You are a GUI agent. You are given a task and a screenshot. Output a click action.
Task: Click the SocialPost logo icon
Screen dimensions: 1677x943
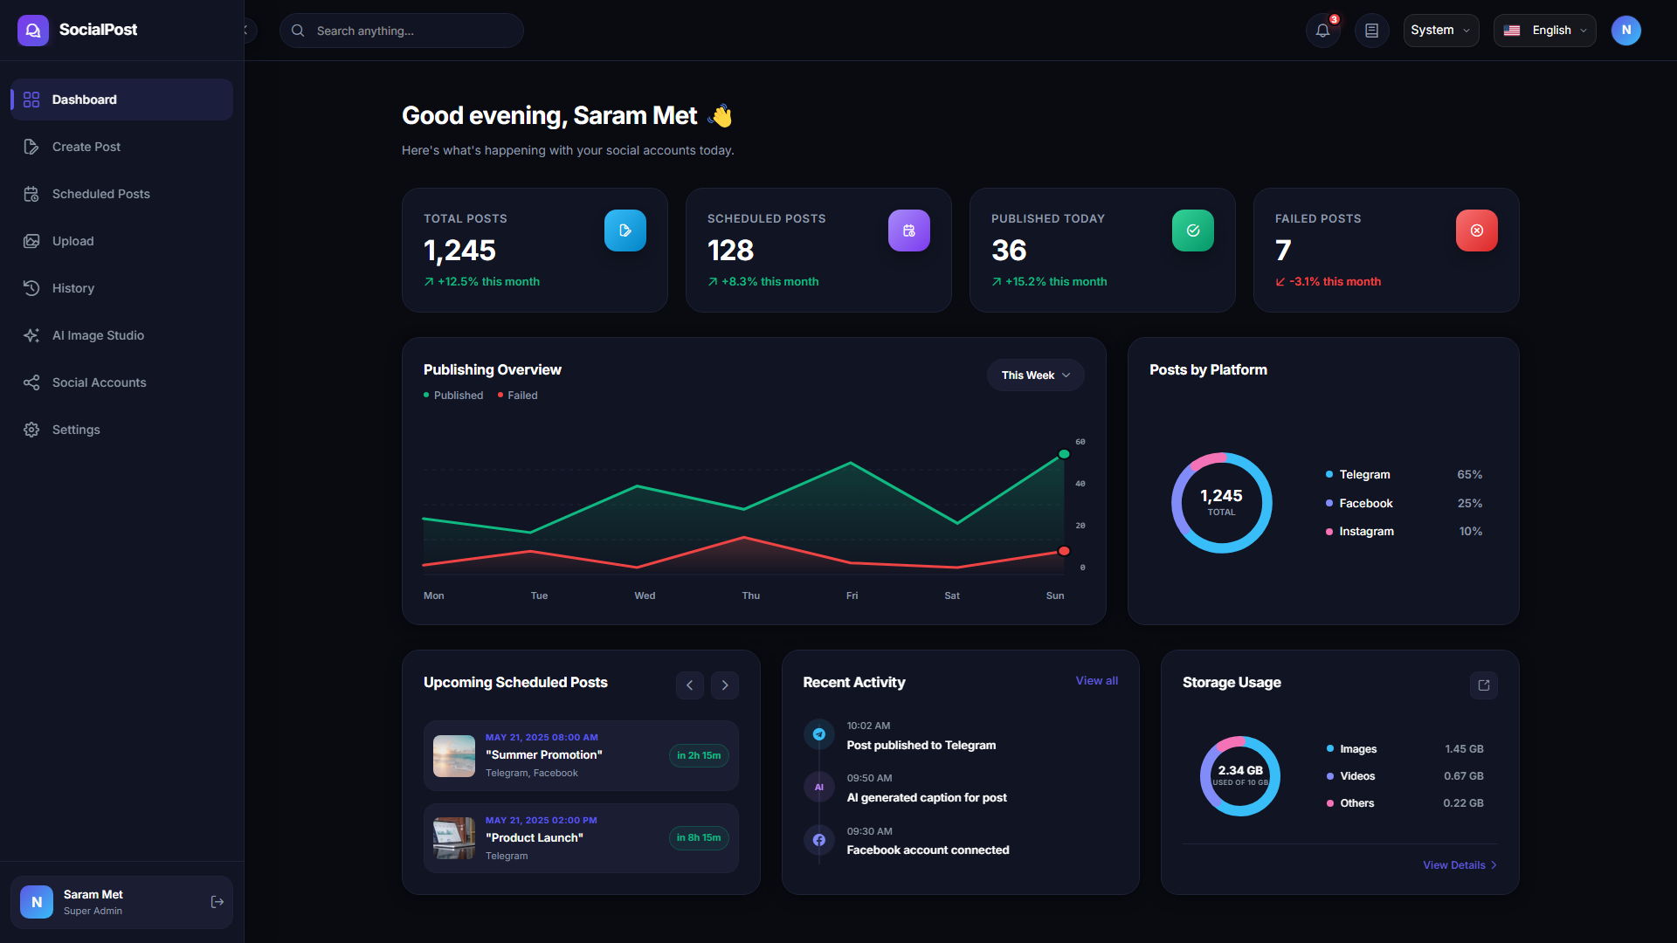33,31
